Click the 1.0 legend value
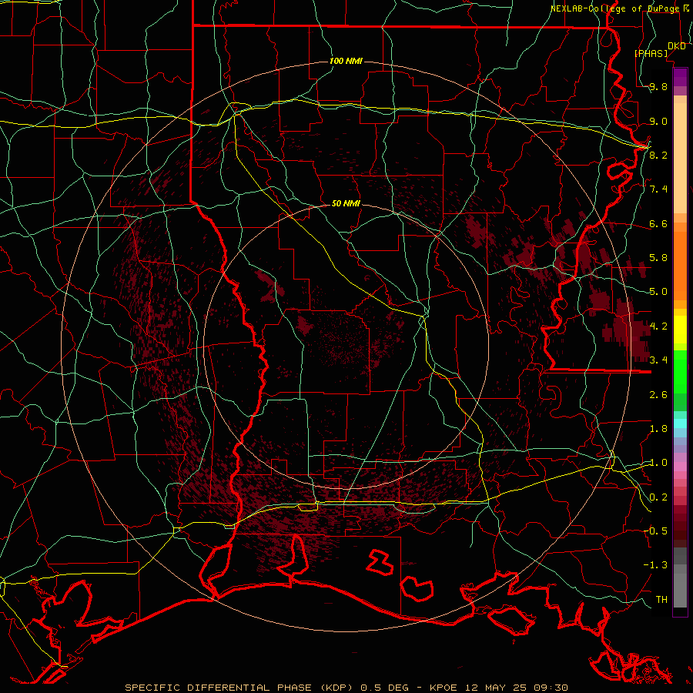Image resolution: width=693 pixels, height=693 pixels. [658, 463]
